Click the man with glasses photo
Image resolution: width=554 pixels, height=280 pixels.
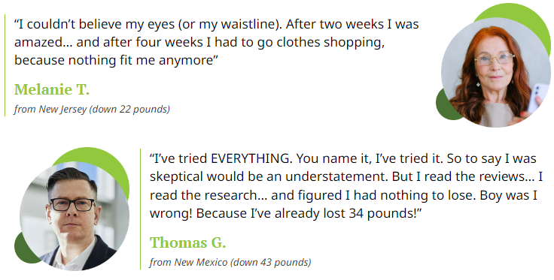[x=75, y=216]
